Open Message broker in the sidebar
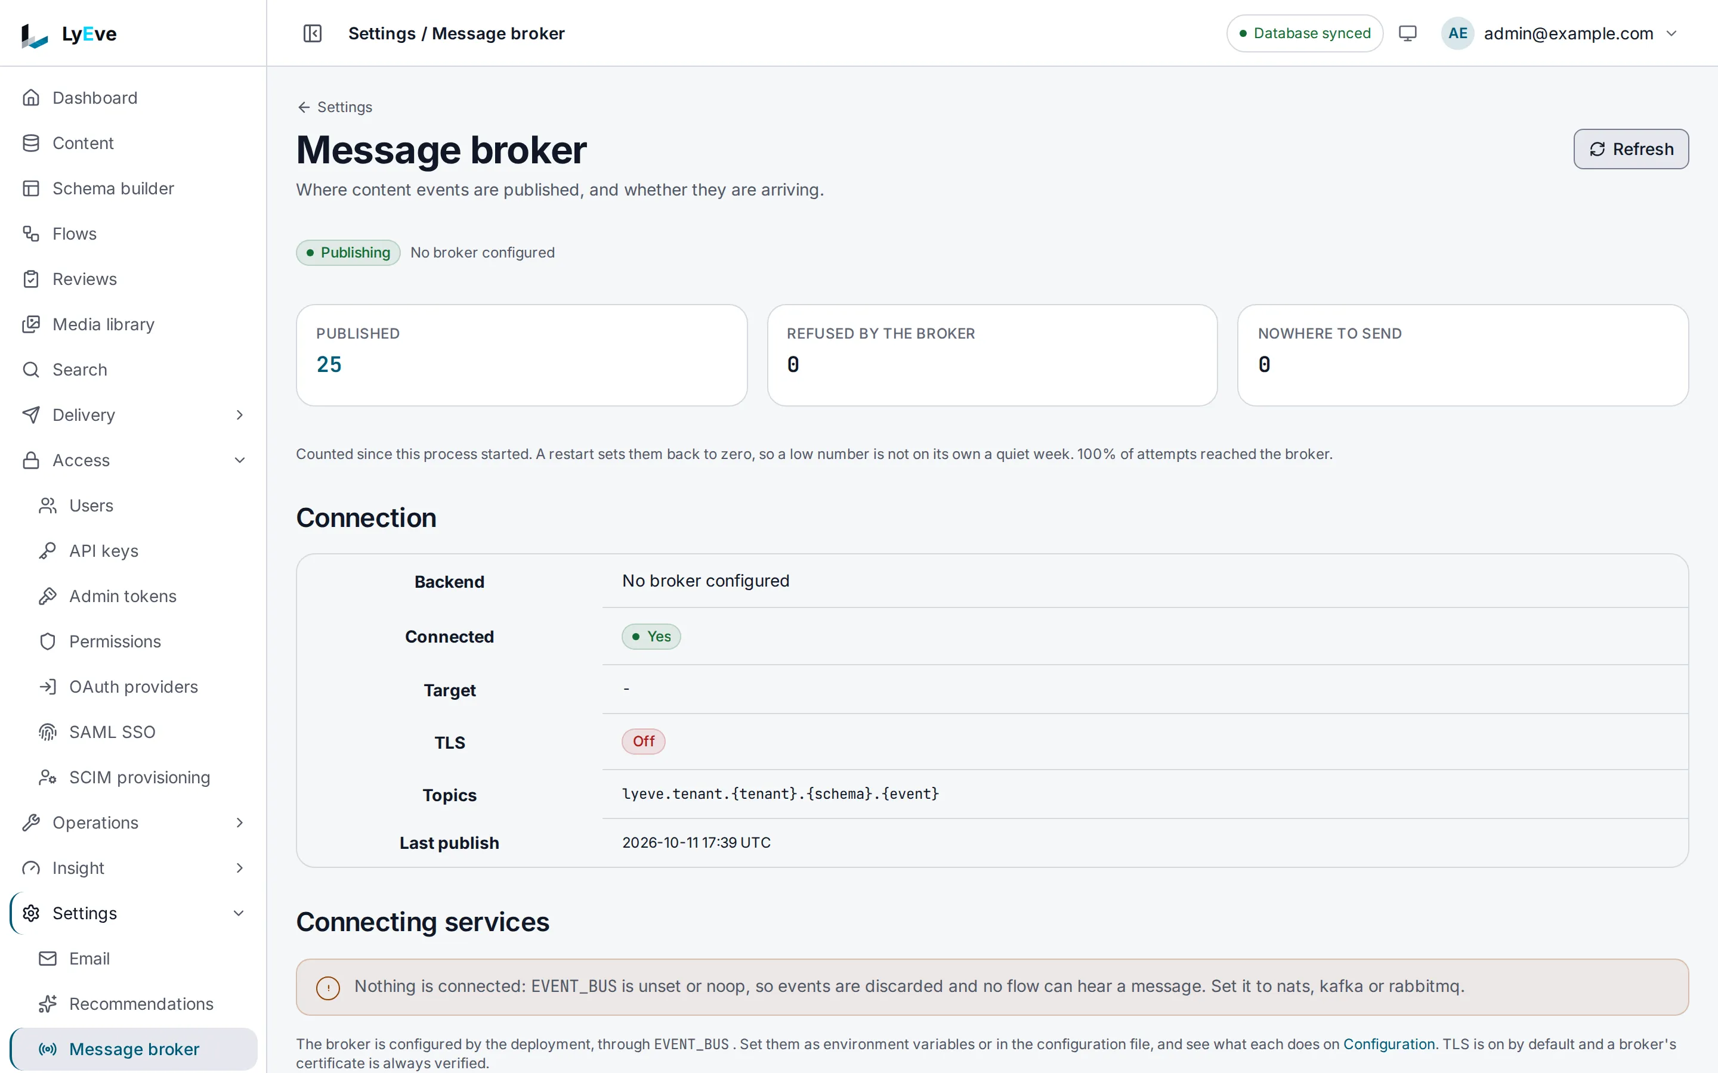This screenshot has width=1718, height=1073. click(x=134, y=1049)
